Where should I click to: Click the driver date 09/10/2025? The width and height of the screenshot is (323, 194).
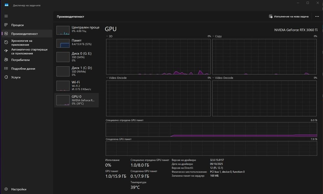click(216, 164)
